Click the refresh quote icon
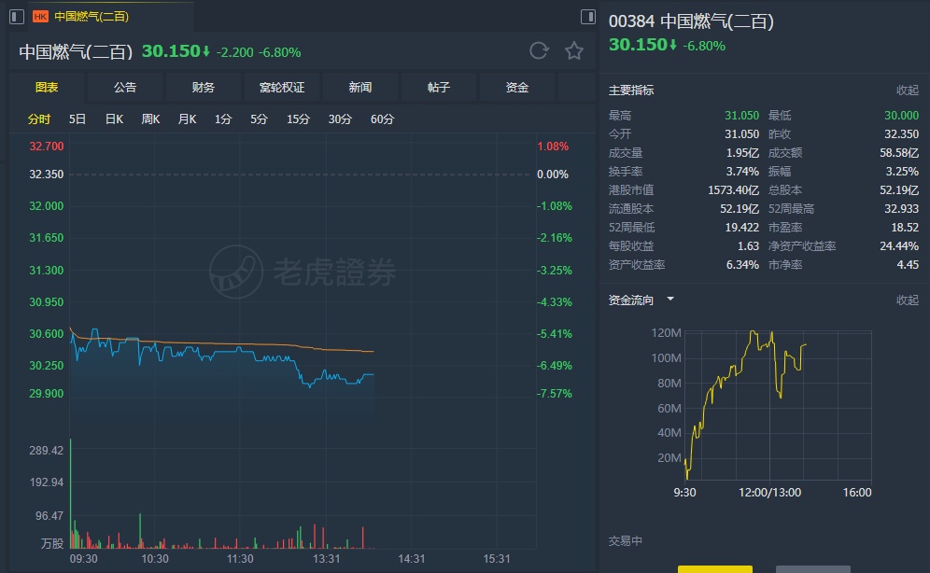The height and width of the screenshot is (573, 930). pyautogui.click(x=539, y=51)
